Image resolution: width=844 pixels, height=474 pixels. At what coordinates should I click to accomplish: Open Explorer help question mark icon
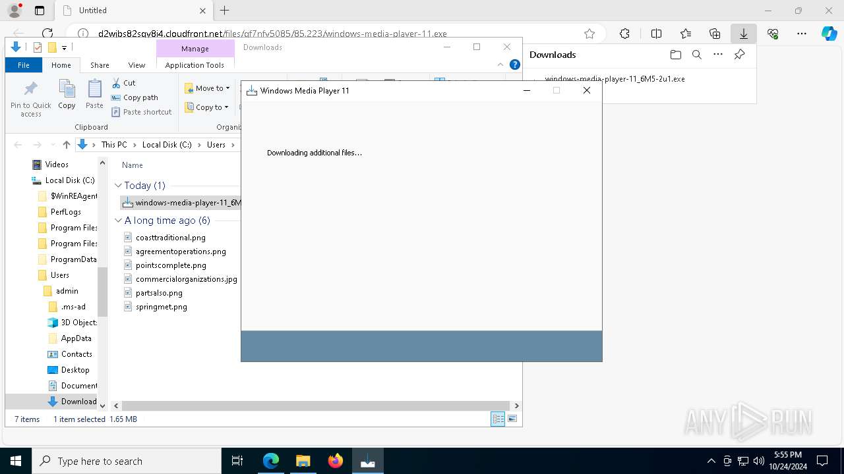click(515, 65)
